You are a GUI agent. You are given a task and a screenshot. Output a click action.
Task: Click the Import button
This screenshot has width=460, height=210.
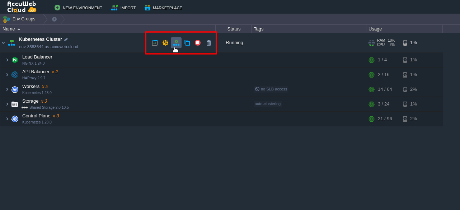pyautogui.click(x=123, y=8)
